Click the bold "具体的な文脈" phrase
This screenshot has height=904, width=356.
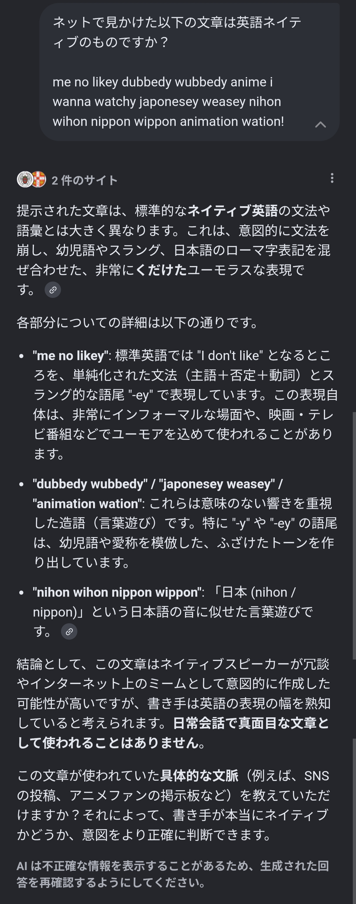pyautogui.click(x=199, y=775)
